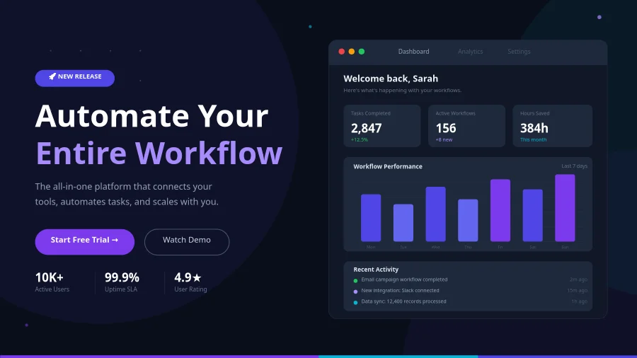Click the '384h' hours value
Image resolution: width=637 pixels, height=358 pixels.
coord(534,128)
